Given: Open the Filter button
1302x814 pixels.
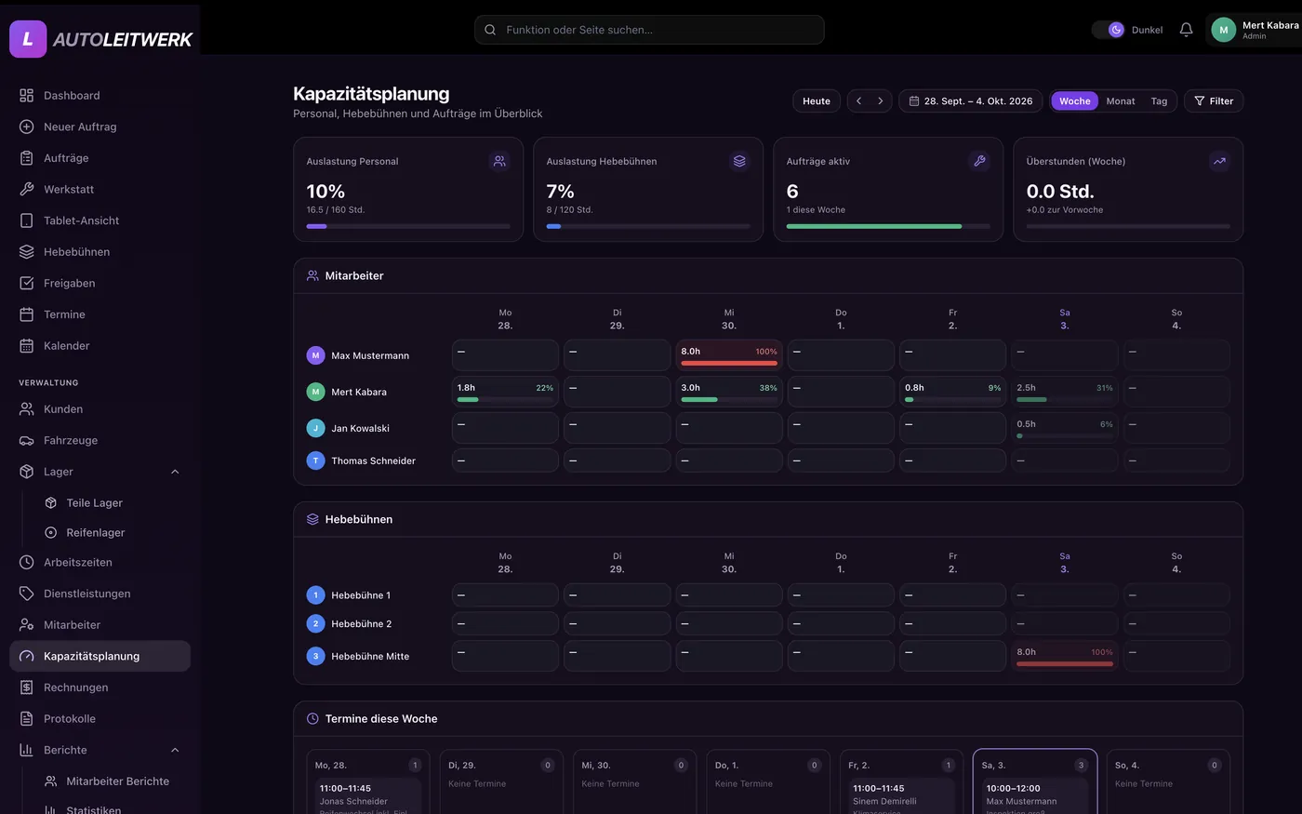Looking at the screenshot, I should [1214, 100].
